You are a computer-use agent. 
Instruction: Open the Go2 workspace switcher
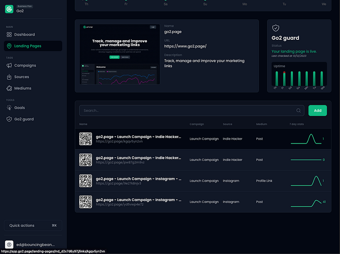coord(33,9)
